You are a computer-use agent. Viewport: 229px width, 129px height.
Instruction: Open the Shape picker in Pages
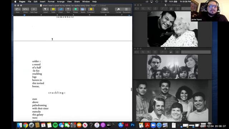pos(75,9)
